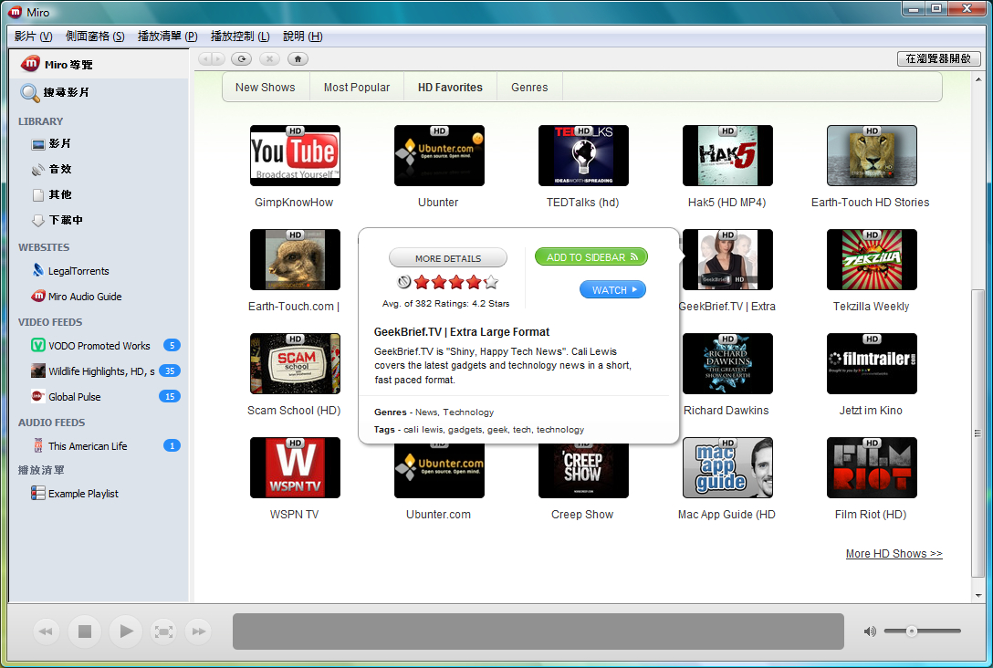Open the 影片 (V) menu
Viewport: 993px width, 668px height.
tap(33, 37)
